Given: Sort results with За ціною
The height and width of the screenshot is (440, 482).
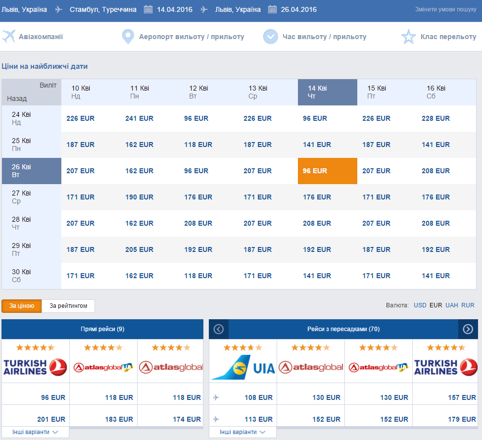Looking at the screenshot, I should (21, 306).
